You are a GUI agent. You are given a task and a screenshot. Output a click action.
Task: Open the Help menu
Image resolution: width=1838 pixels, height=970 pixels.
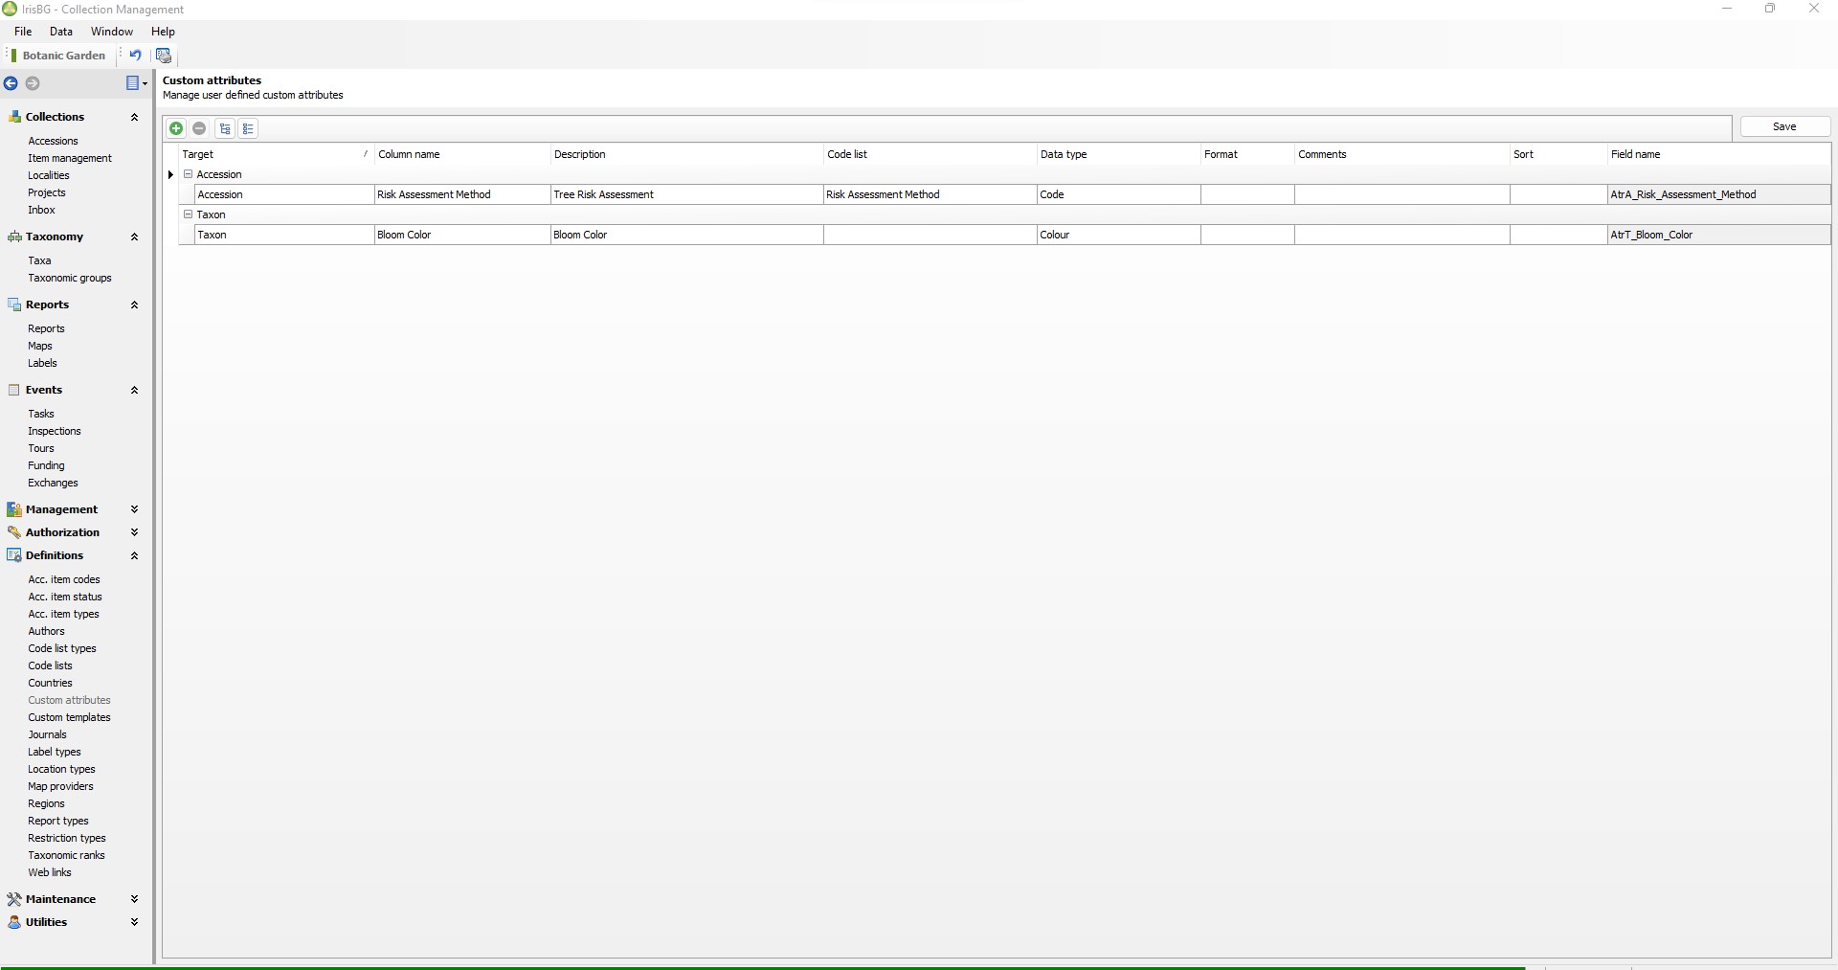pos(163,32)
